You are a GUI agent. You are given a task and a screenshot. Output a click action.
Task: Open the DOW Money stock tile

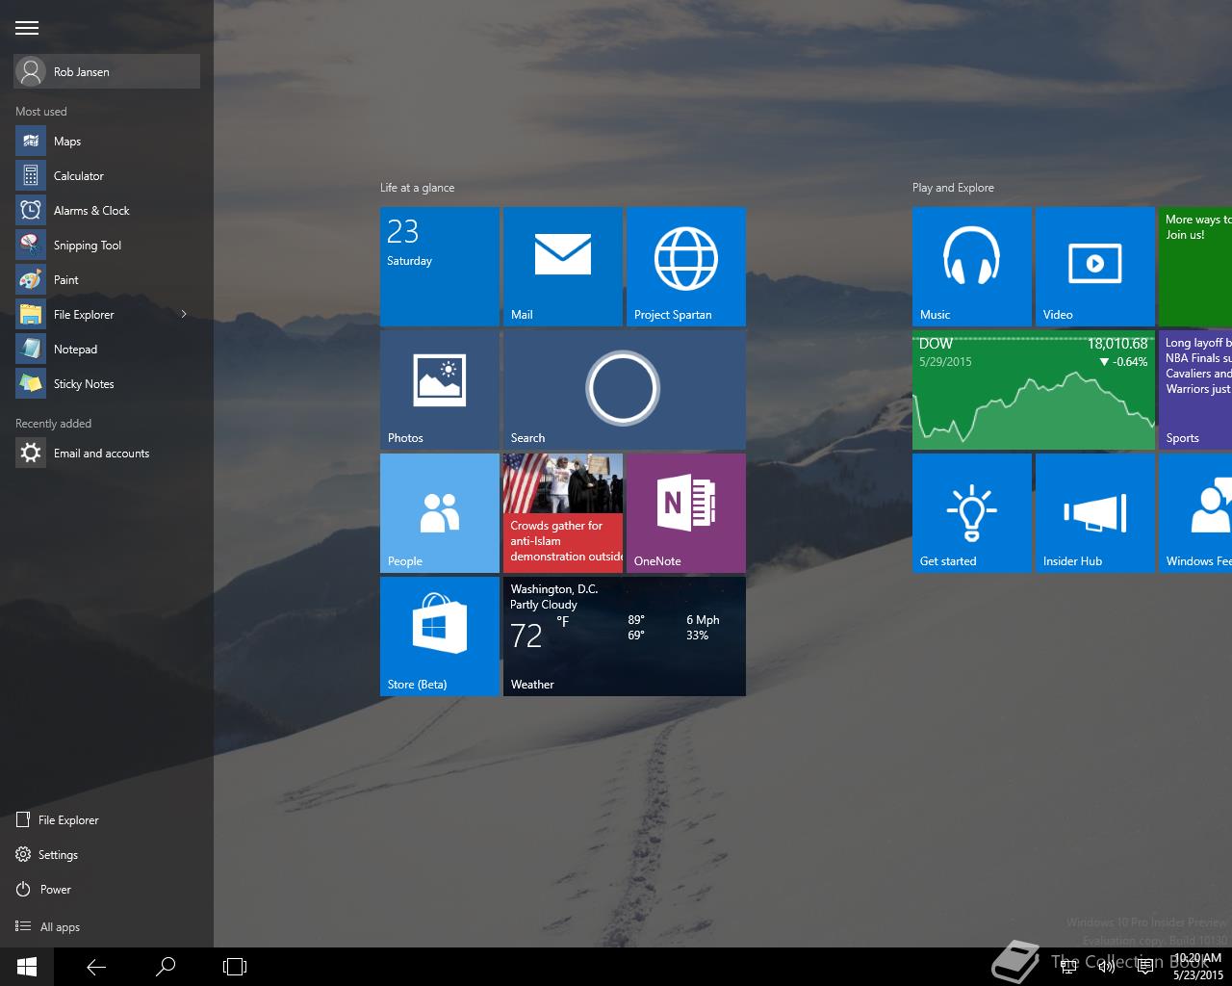point(1034,390)
